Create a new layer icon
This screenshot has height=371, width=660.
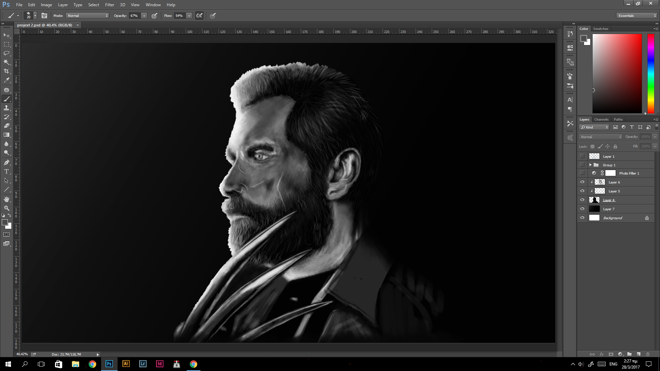click(638, 354)
